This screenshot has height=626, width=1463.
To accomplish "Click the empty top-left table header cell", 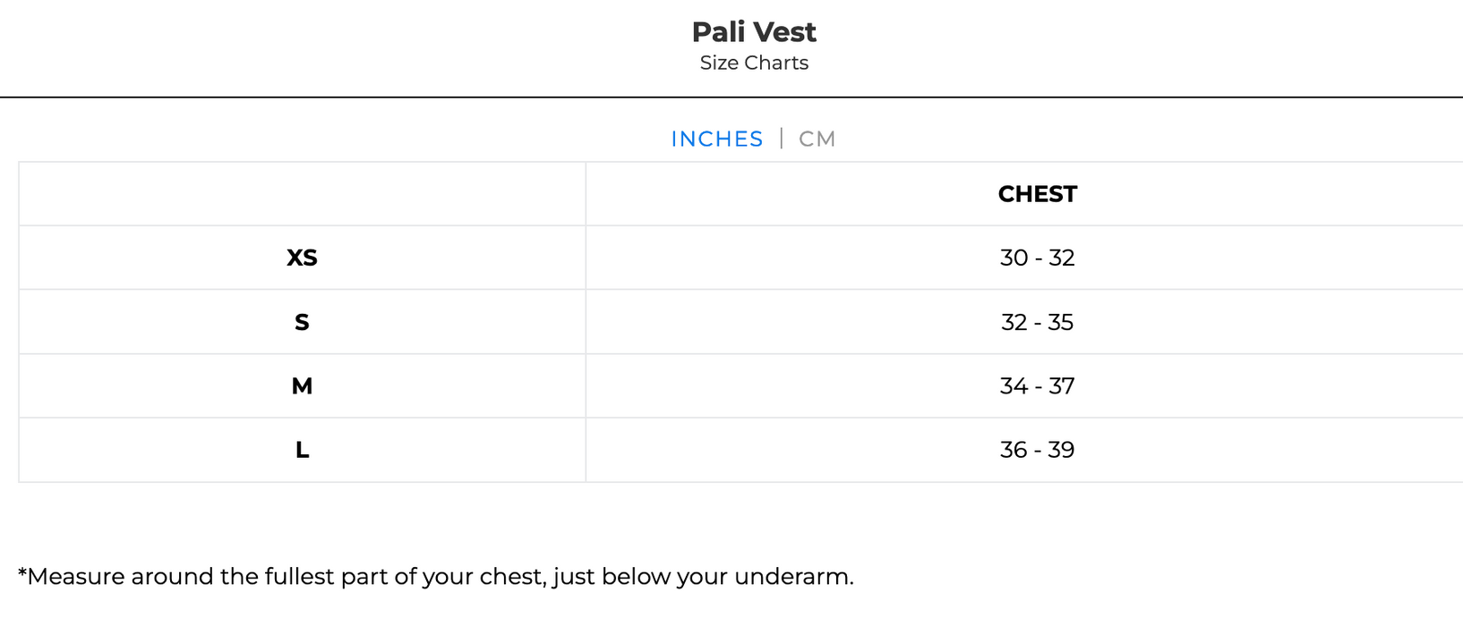I will [x=302, y=194].
